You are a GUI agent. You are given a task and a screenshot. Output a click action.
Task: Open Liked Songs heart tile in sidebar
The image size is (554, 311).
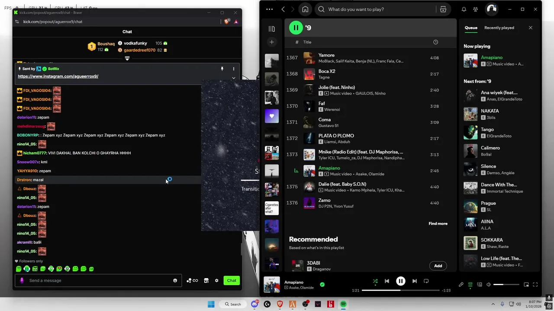(x=272, y=116)
